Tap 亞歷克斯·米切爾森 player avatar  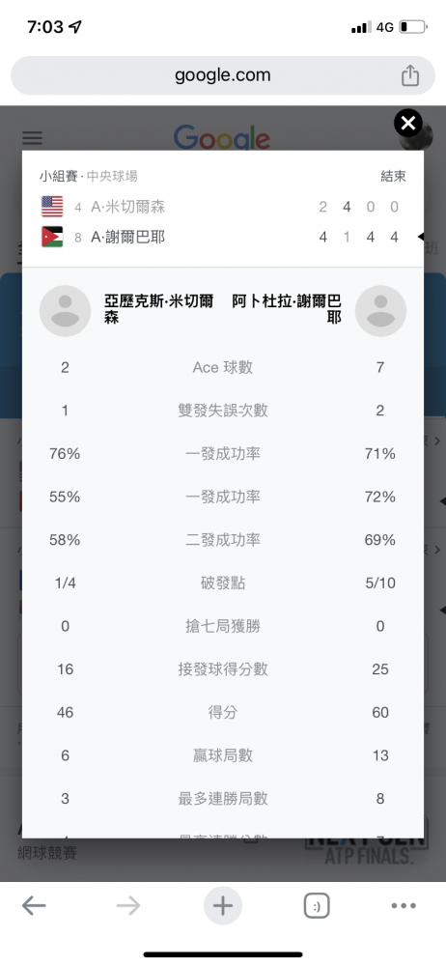tap(66, 311)
